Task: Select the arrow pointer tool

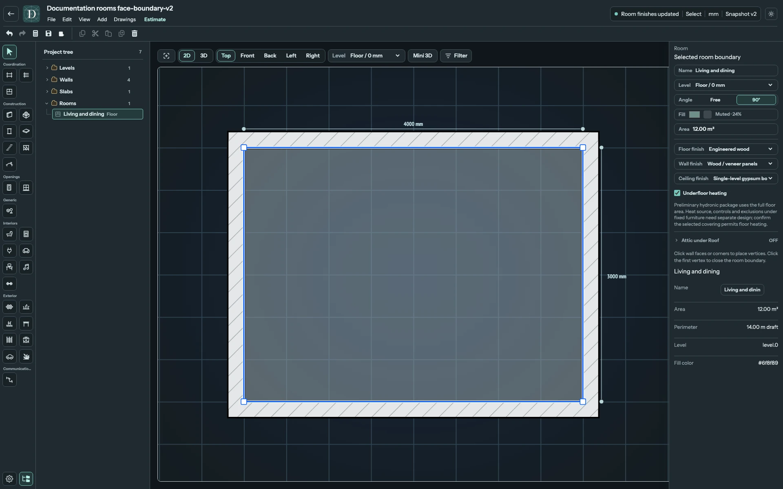Action: pos(9,52)
